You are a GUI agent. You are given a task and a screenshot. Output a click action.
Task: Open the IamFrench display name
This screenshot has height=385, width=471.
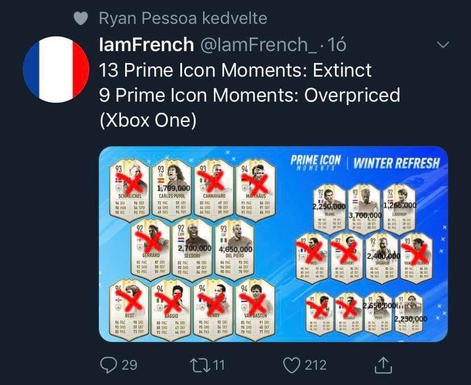point(146,45)
